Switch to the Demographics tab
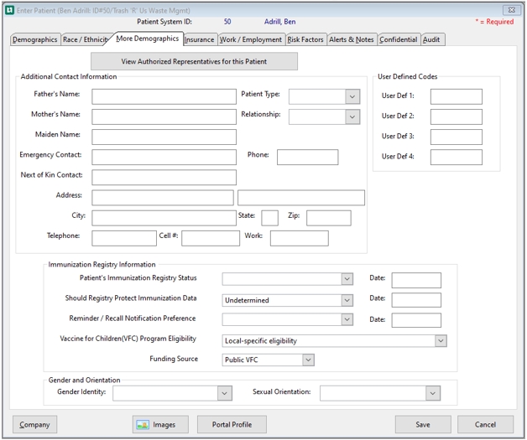Screen dimensions: 527x440 coord(35,39)
